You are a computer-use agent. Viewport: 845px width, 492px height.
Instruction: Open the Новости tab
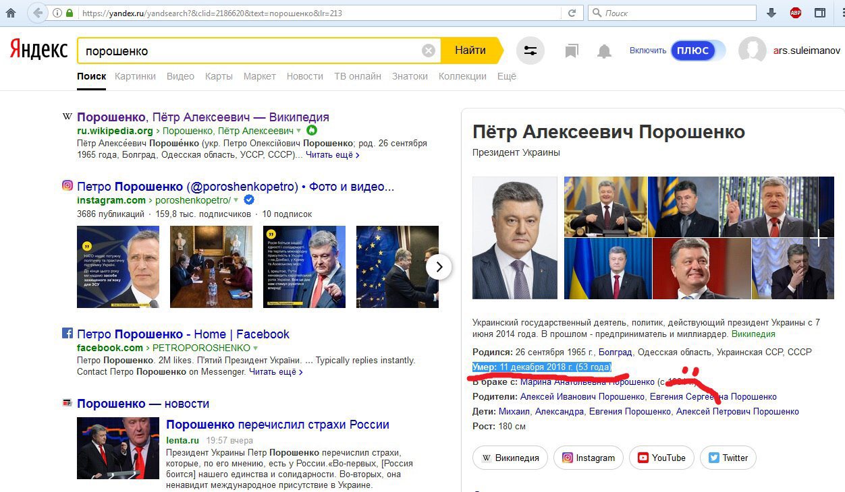coord(305,76)
